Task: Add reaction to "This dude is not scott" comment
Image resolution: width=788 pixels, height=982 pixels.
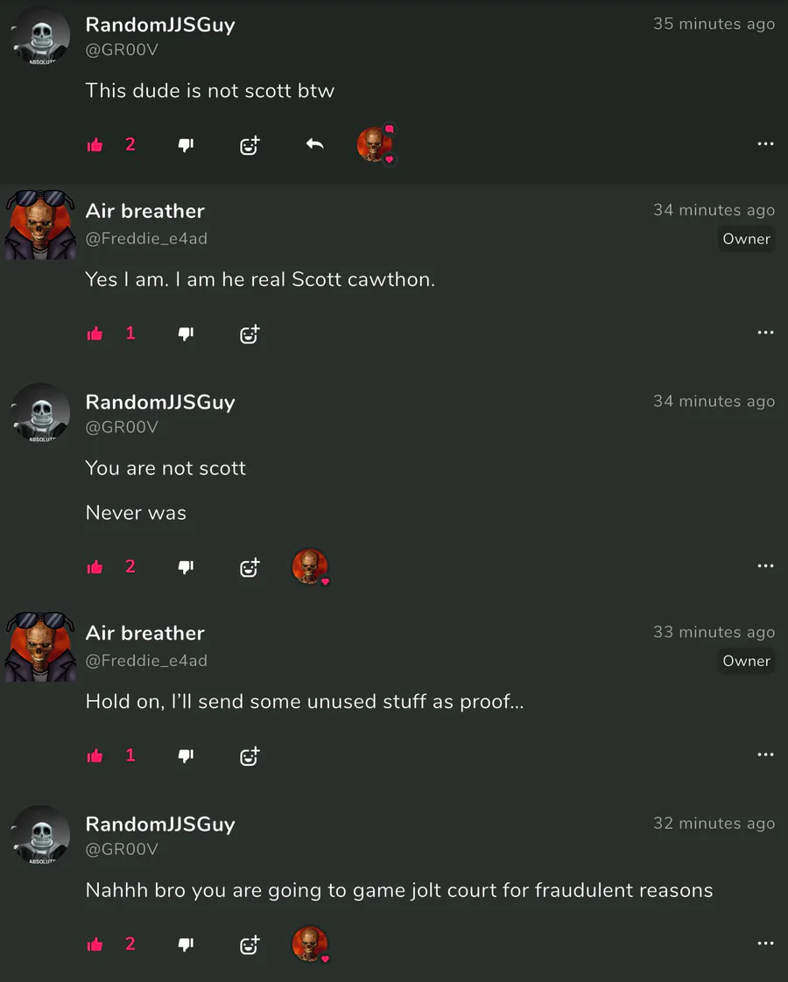Action: pyautogui.click(x=250, y=145)
